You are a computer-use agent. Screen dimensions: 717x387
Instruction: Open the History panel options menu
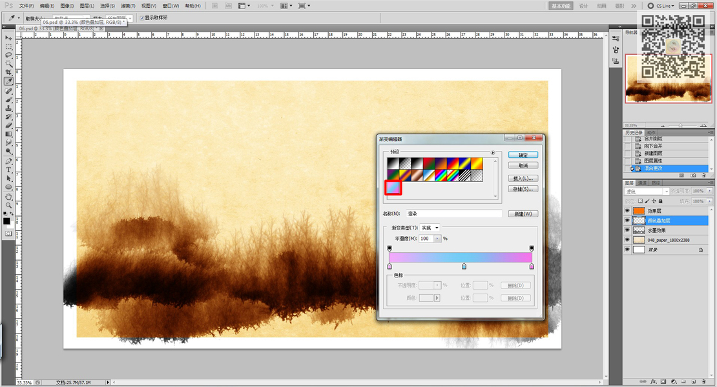[x=710, y=132]
